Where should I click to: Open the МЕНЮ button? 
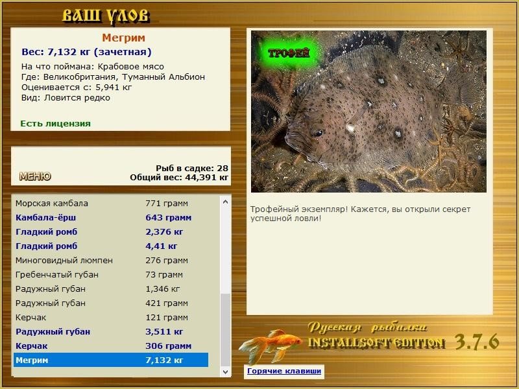[35, 176]
